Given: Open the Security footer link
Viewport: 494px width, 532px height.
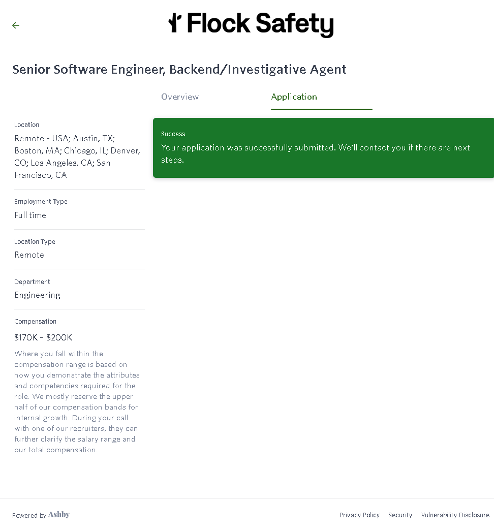Looking at the screenshot, I should [400, 515].
